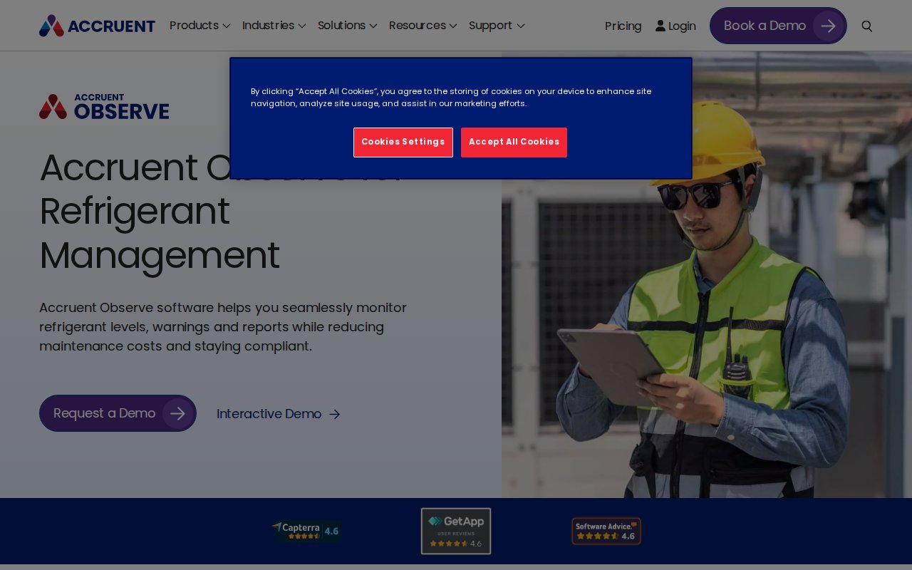Click the Accruent Observe product logo

(104, 107)
